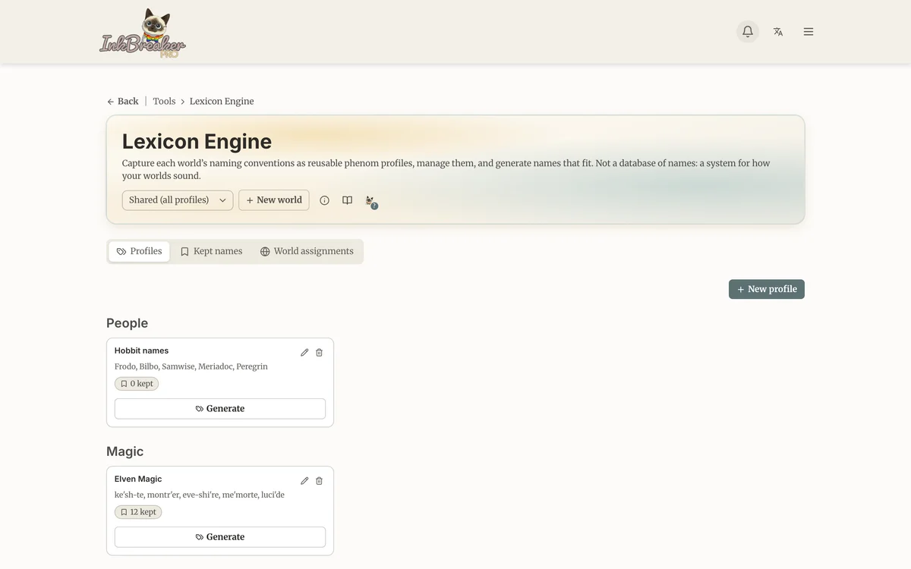
Task: Click the 12 kept badge
Action: 139,512
